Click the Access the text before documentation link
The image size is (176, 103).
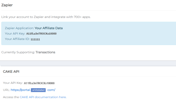pyautogui.click(x=11, y=97)
